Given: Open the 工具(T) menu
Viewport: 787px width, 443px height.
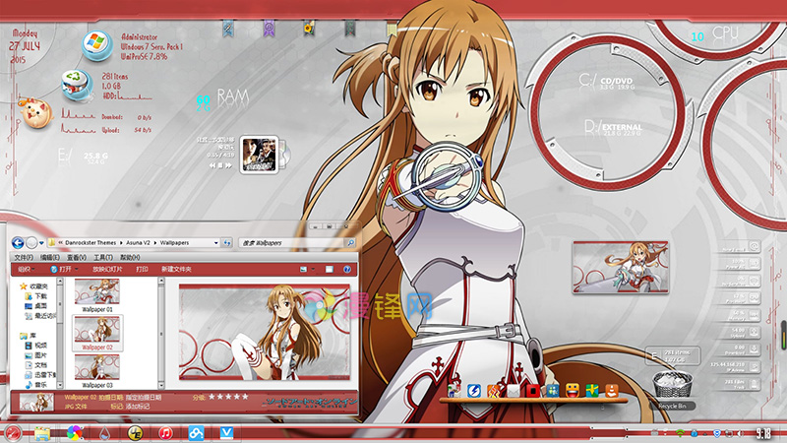Looking at the screenshot, I should pos(103,256).
